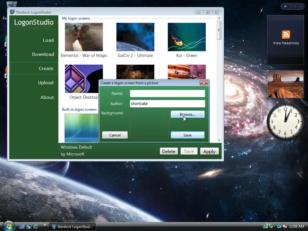The width and height of the screenshot is (308, 231).
Task: Close the Create a logon screen dialog
Action: click(x=204, y=83)
